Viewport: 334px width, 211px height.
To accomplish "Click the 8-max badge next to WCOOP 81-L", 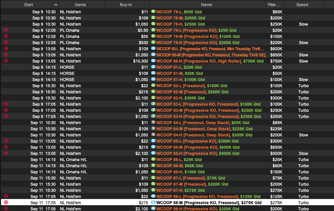I will (153, 67).
